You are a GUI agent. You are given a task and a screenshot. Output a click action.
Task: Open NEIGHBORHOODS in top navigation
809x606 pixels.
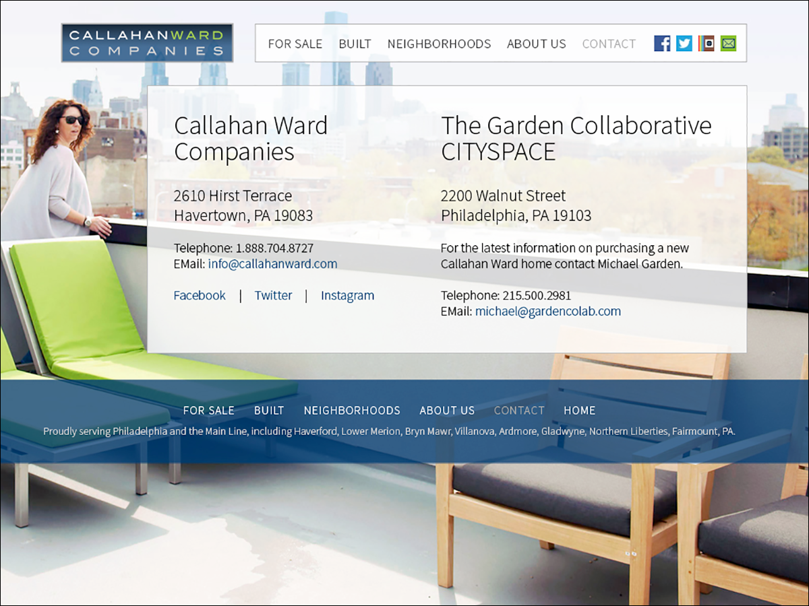(439, 44)
